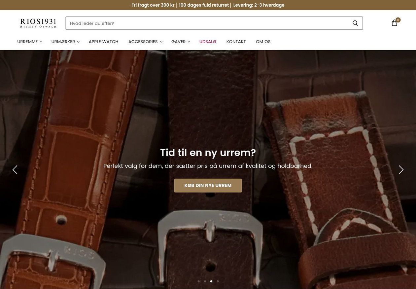
Task: Open the OM OS page
Action: [263, 42]
